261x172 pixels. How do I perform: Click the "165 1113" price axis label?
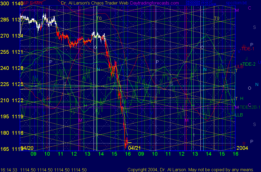coord(12,149)
